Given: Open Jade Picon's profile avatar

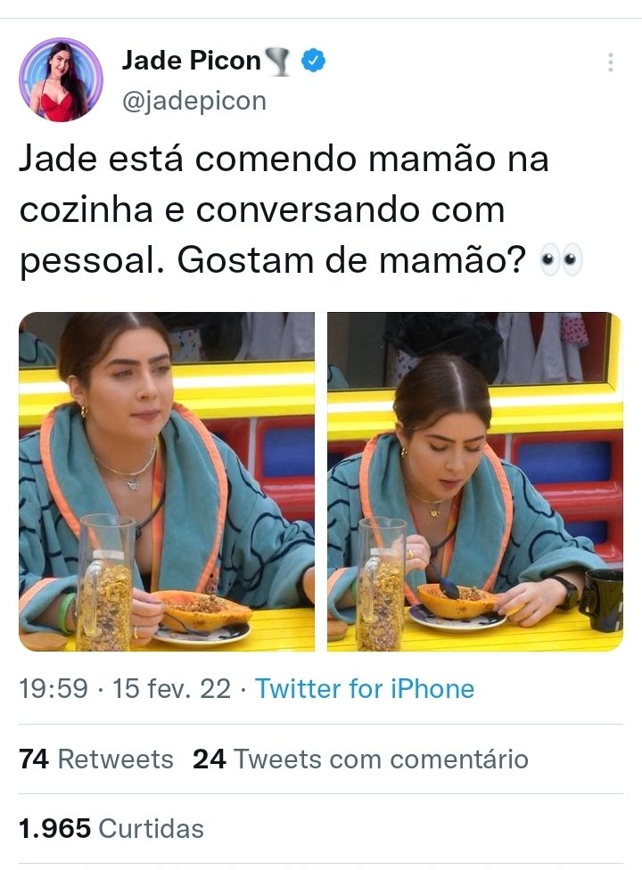Looking at the screenshot, I should point(61,79).
